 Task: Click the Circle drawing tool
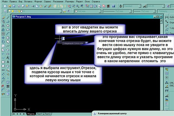pos(8,38)
